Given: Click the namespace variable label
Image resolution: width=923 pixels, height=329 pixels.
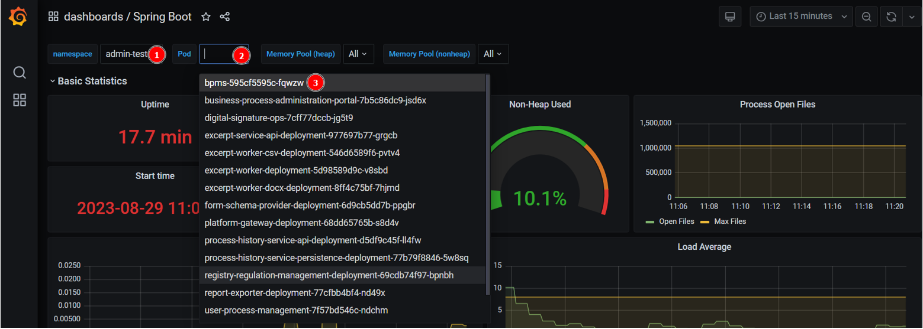Looking at the screenshot, I should (x=72, y=54).
